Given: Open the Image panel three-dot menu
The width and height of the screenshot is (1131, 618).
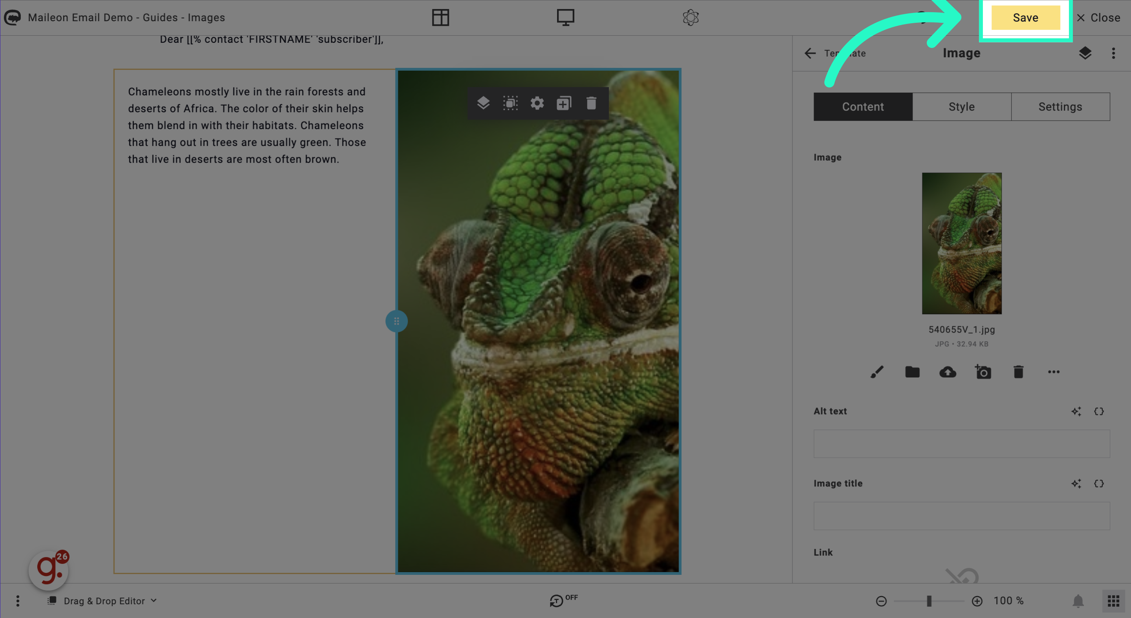Looking at the screenshot, I should click(x=1113, y=53).
